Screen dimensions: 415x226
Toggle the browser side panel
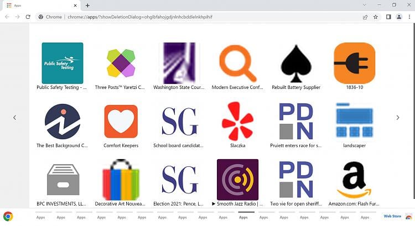pos(388,17)
